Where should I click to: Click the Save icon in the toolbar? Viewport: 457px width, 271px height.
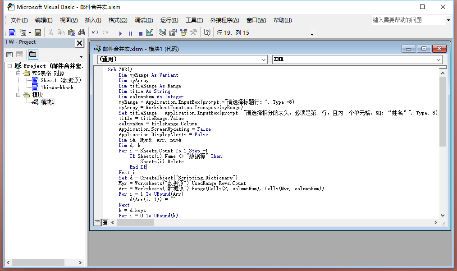[x=38, y=32]
